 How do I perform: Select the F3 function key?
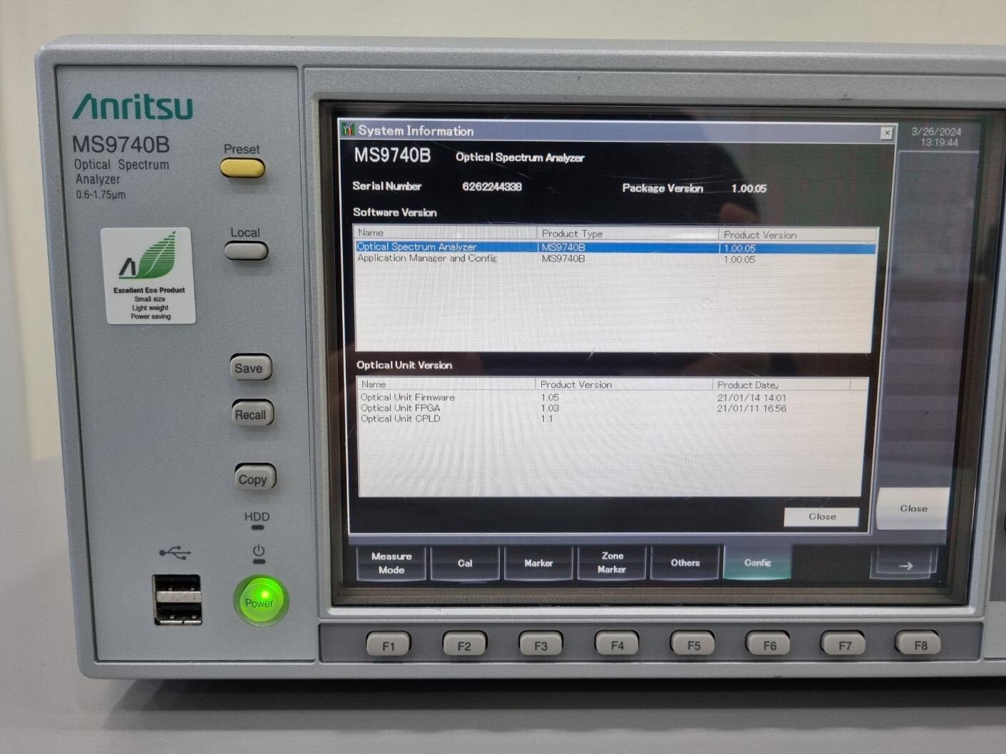541,645
